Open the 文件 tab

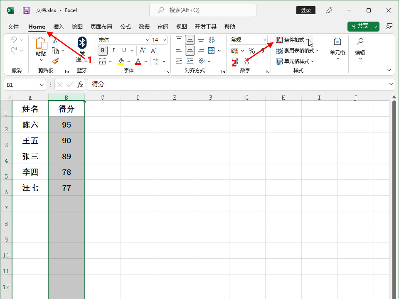pos(13,27)
